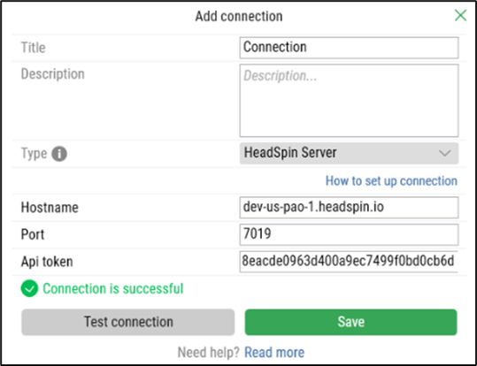477x366 pixels.
Task: Click the Read more help link
Action: coord(274,353)
